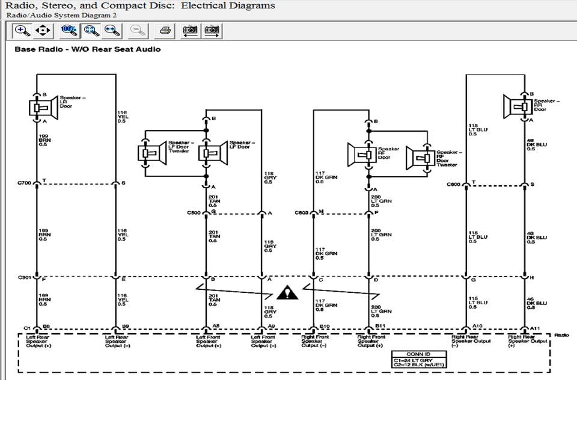This screenshot has width=577, height=433.
Task: Click the warning triangle symbol in diagram
Action: tap(287, 293)
